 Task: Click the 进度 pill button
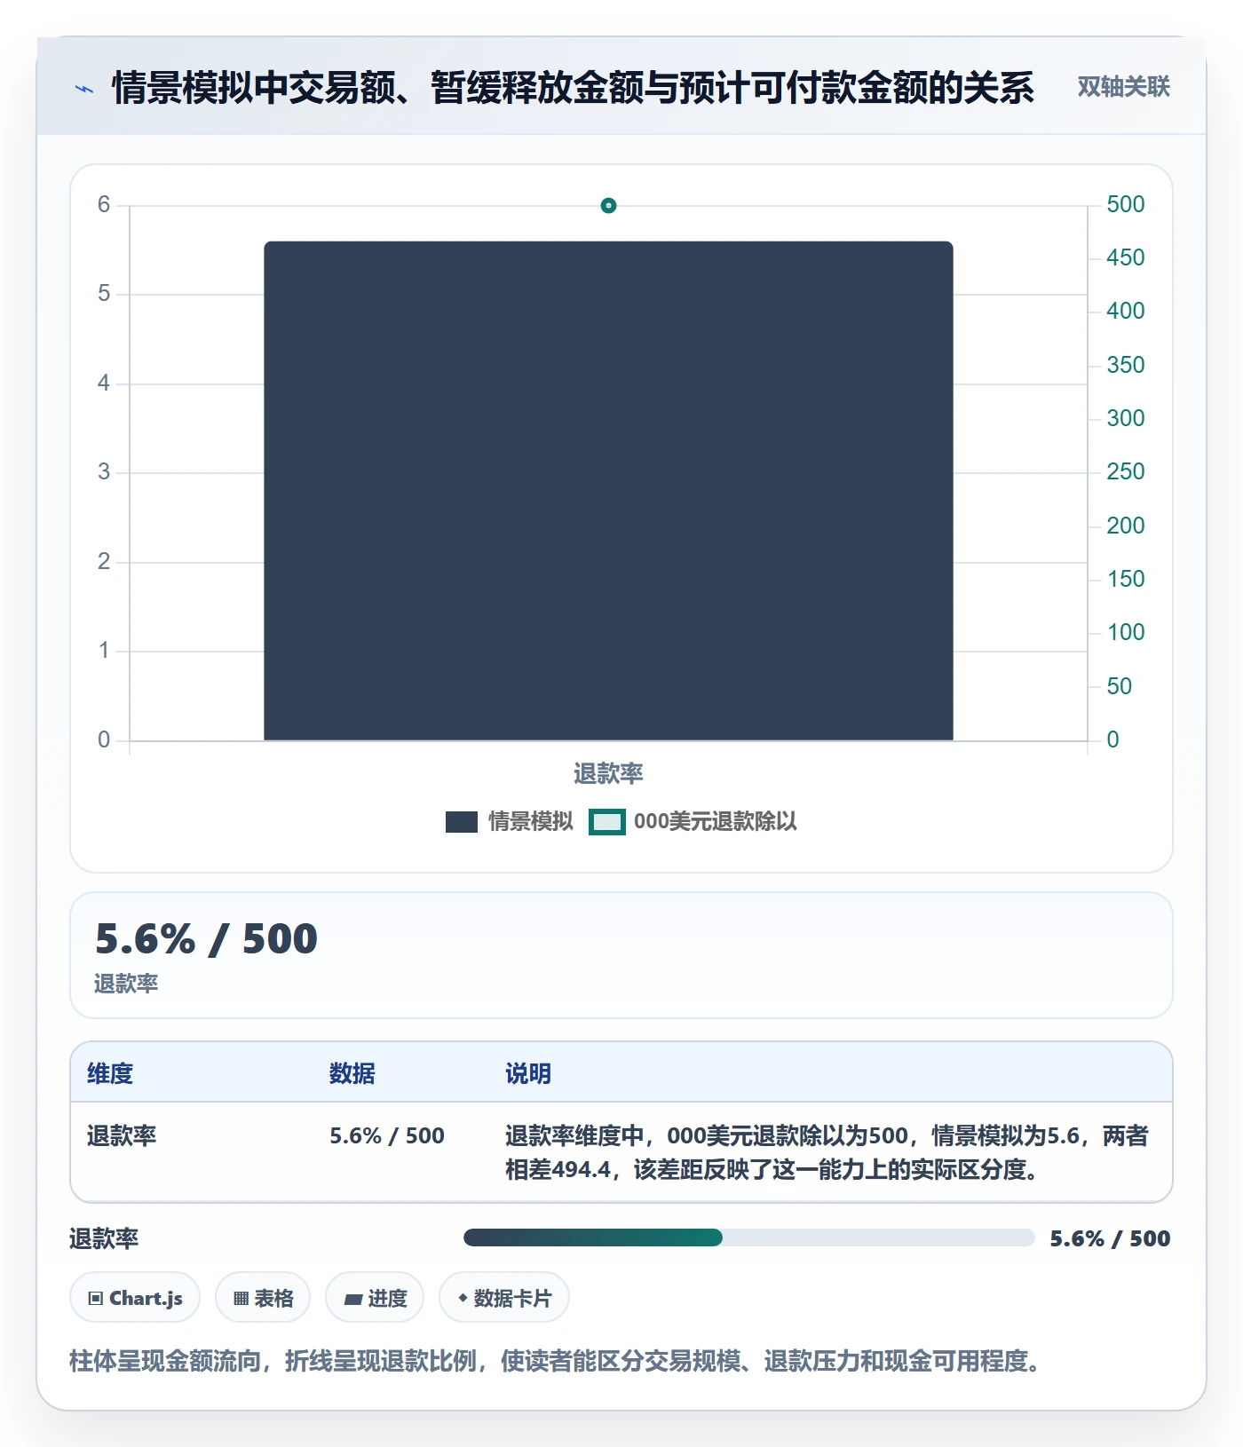[x=375, y=1298]
